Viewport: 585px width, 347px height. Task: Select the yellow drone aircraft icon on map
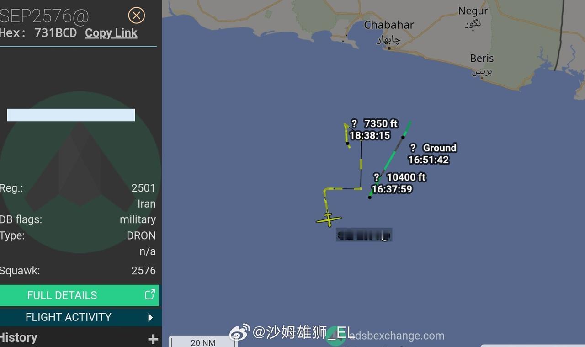pos(329,219)
